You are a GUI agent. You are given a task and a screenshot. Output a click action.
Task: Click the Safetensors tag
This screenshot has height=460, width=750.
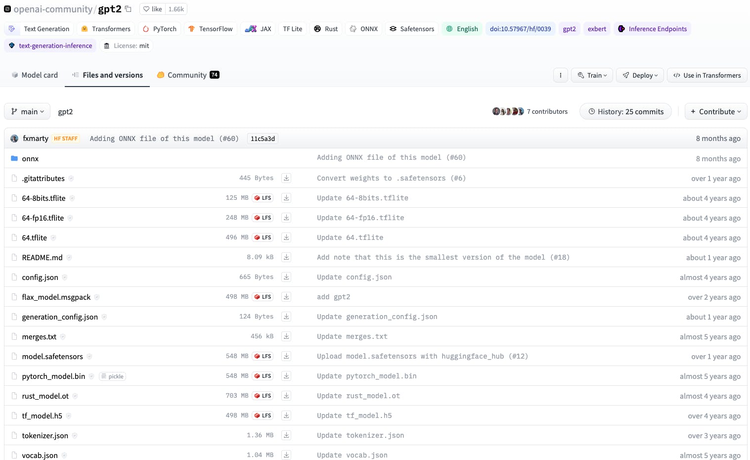click(411, 29)
